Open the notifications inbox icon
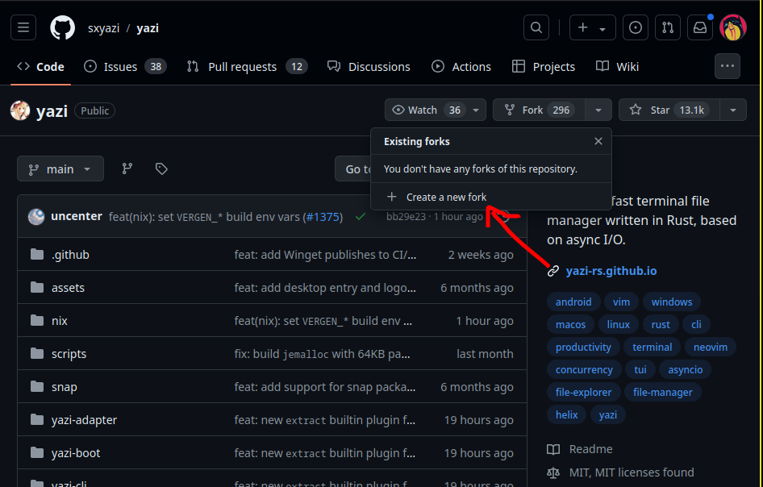Image resolution: width=763 pixels, height=487 pixels. pyautogui.click(x=699, y=27)
